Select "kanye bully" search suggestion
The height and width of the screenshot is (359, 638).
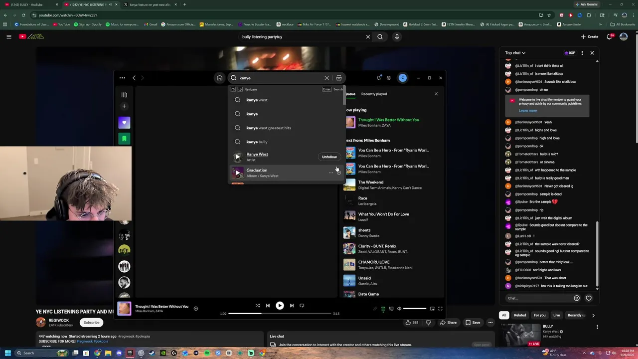[286, 142]
